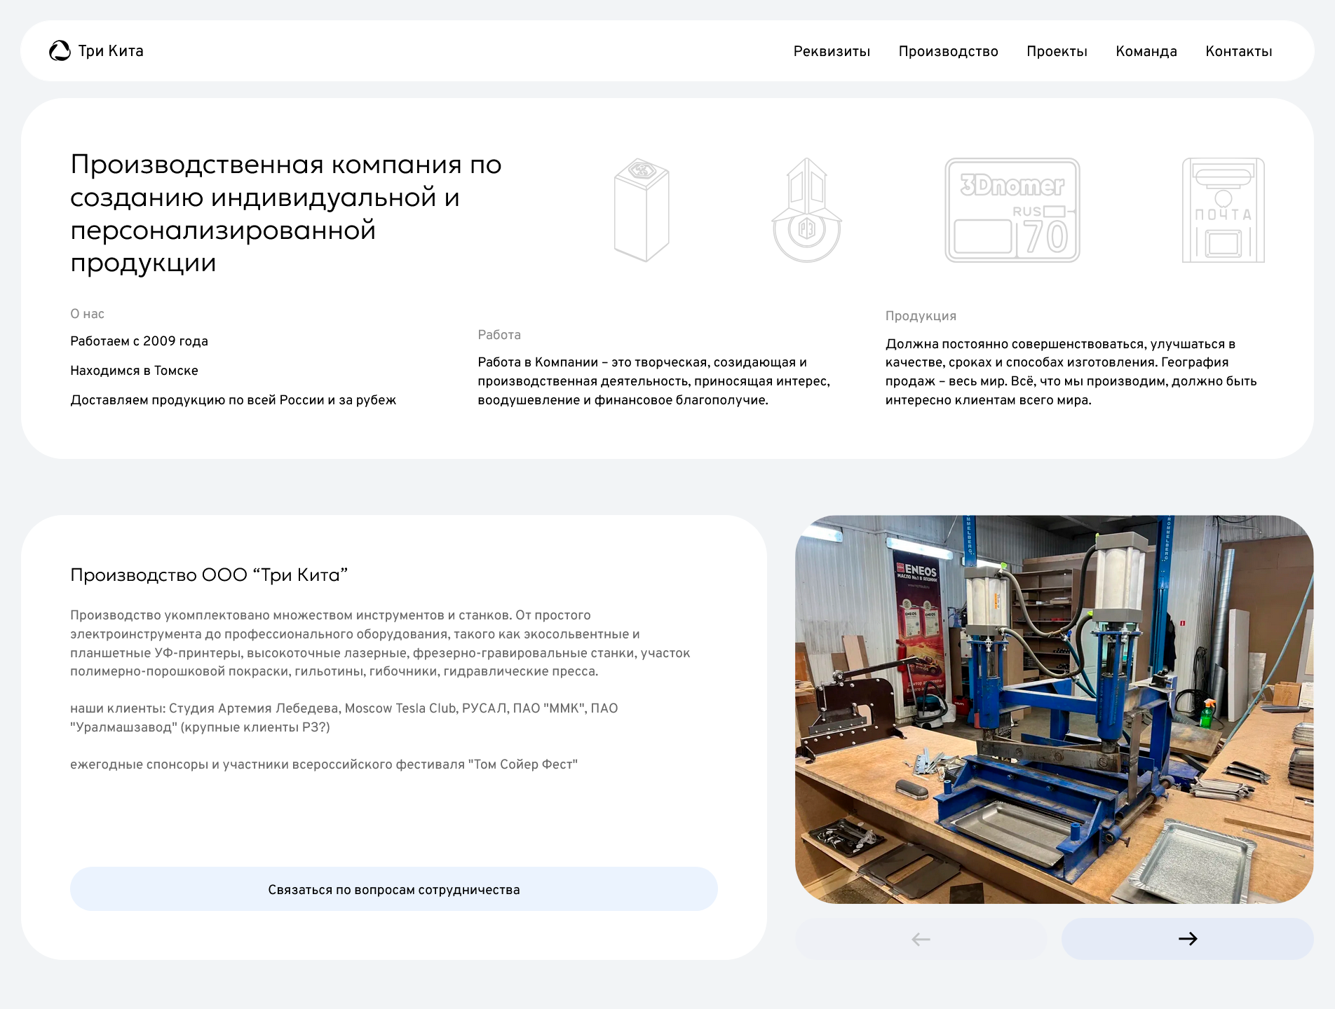
Task: Open the Реквизиты menu item
Action: [832, 51]
